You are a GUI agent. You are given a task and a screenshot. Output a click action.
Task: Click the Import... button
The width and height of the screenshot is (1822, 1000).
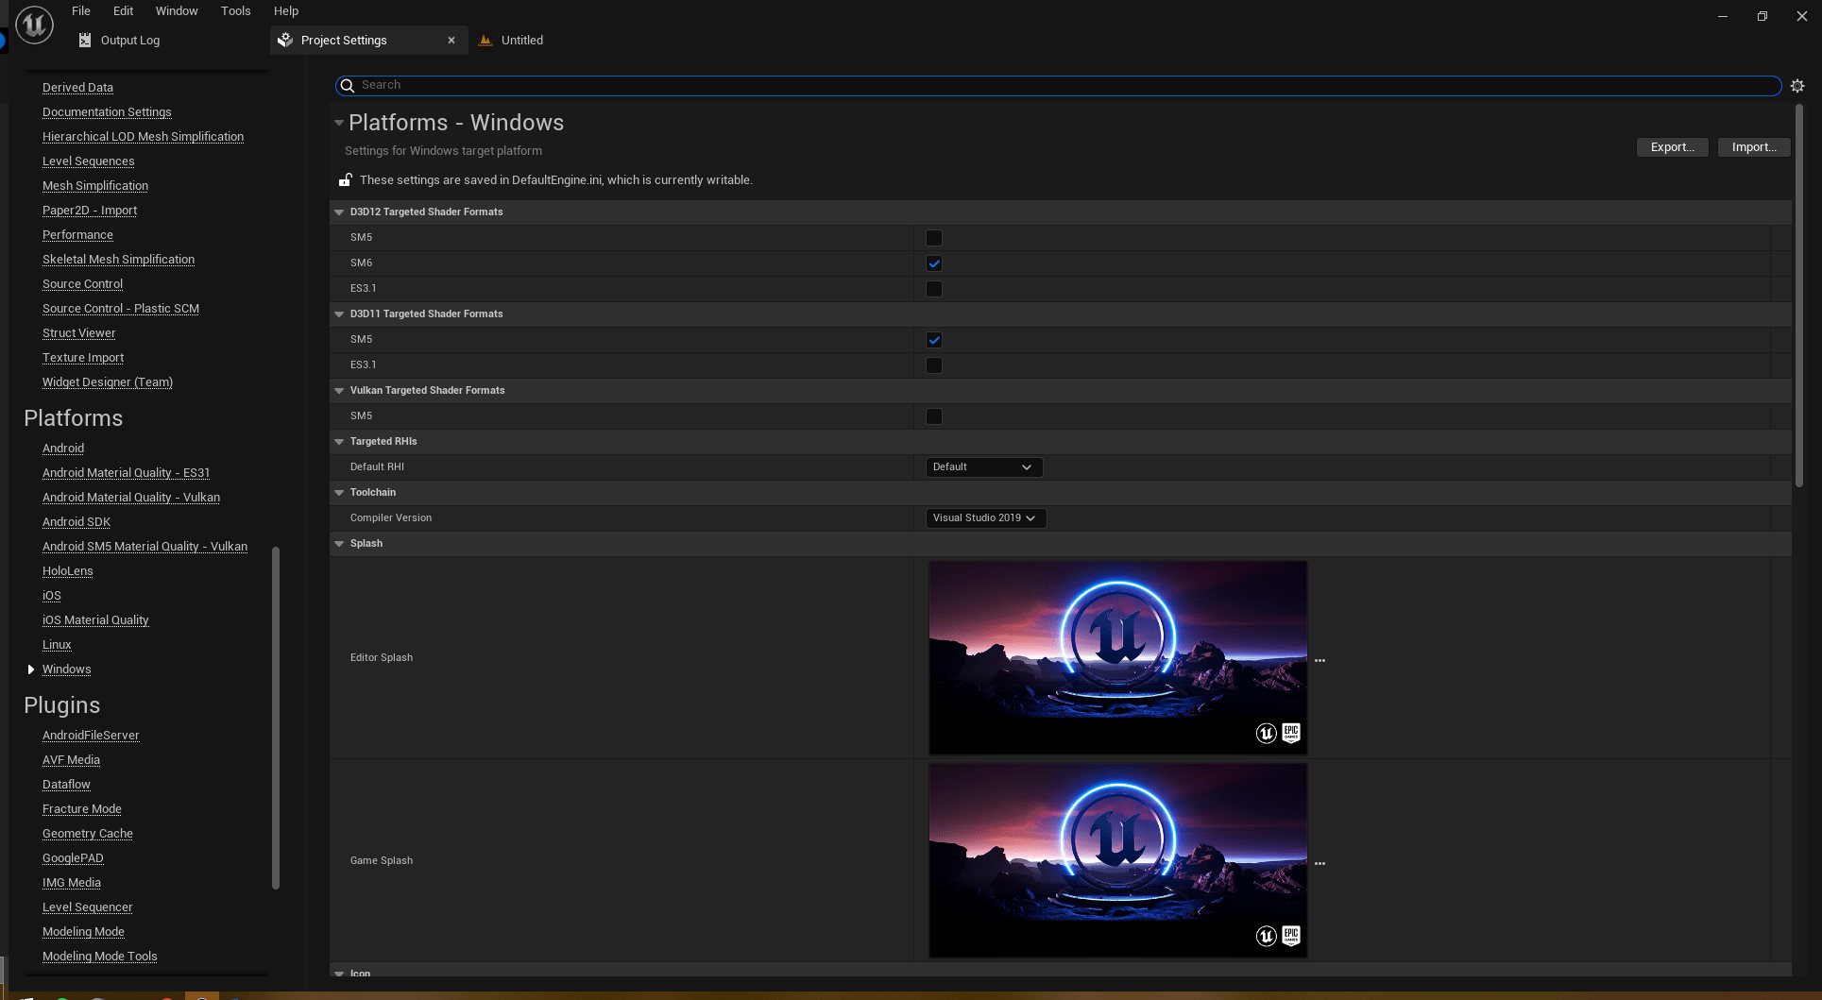pos(1754,147)
